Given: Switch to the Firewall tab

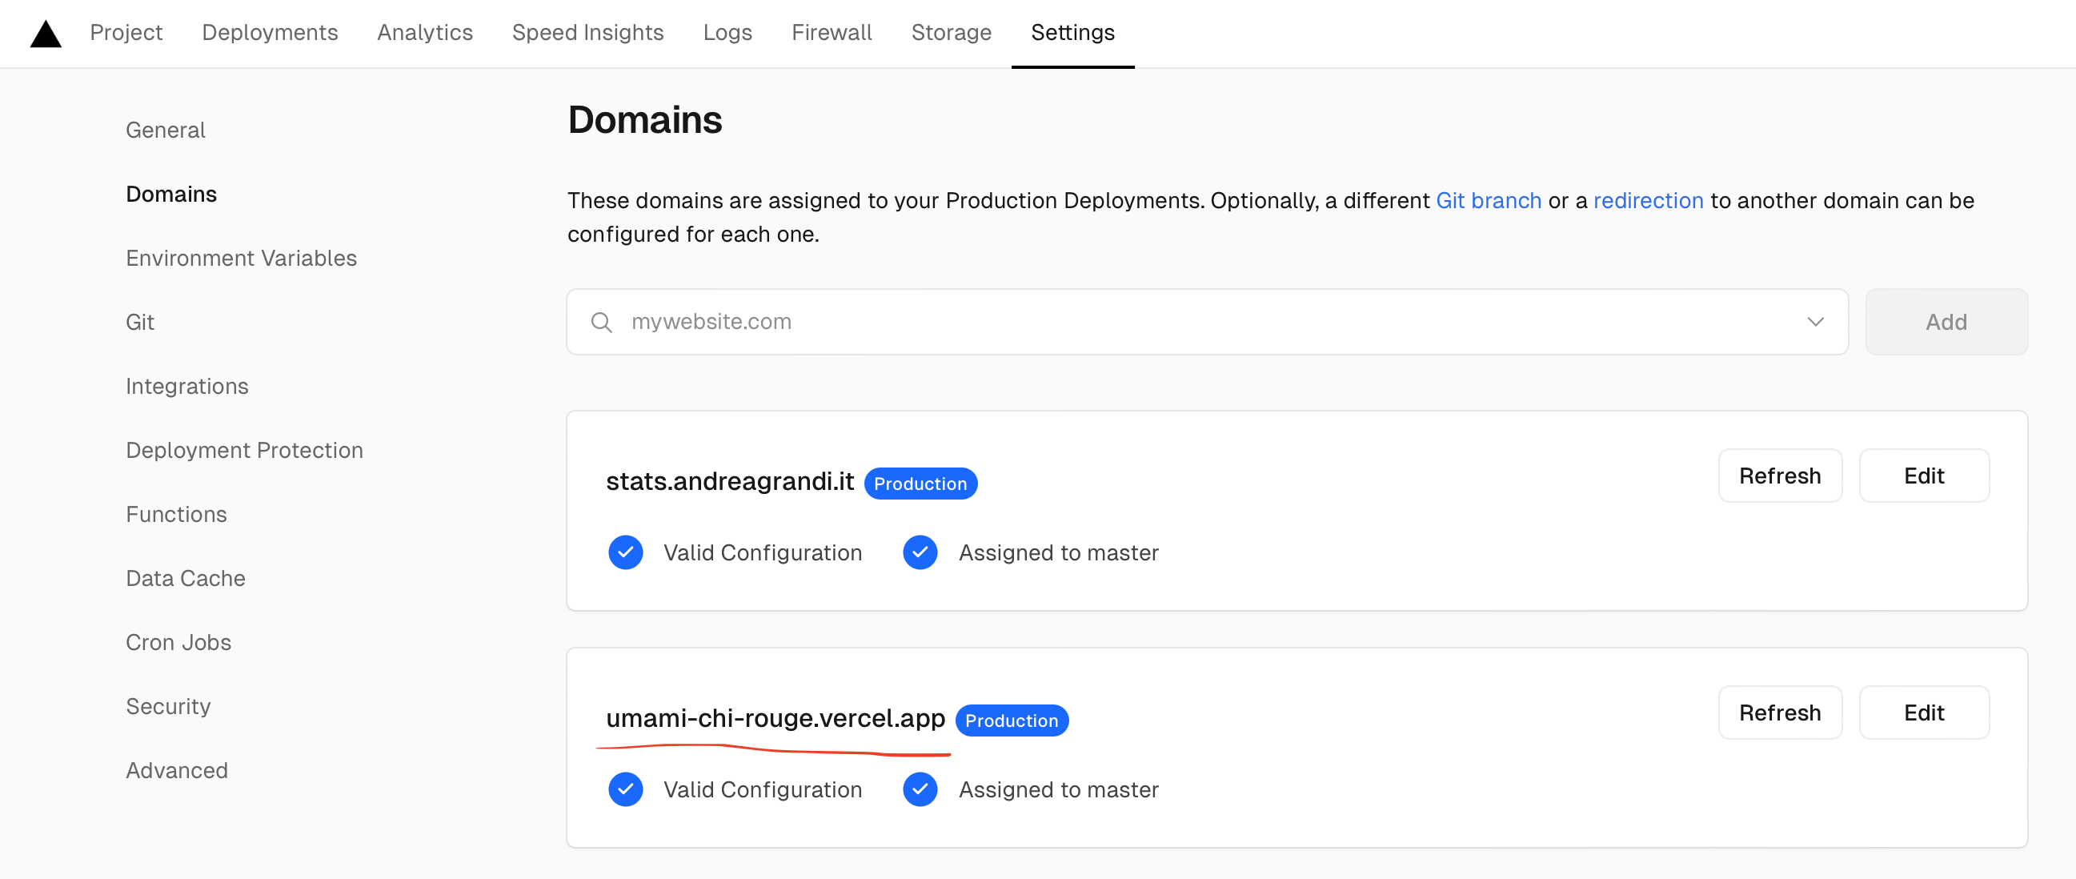Looking at the screenshot, I should 832,32.
